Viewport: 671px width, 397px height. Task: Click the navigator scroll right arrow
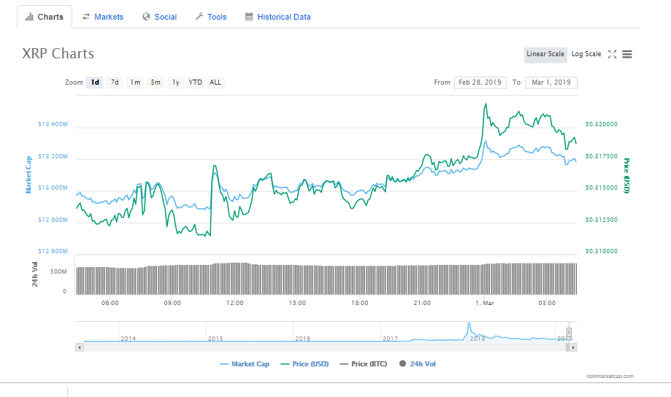point(573,347)
